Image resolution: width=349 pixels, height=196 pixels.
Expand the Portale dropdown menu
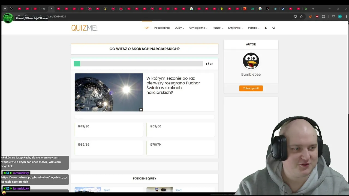[x=254, y=28]
